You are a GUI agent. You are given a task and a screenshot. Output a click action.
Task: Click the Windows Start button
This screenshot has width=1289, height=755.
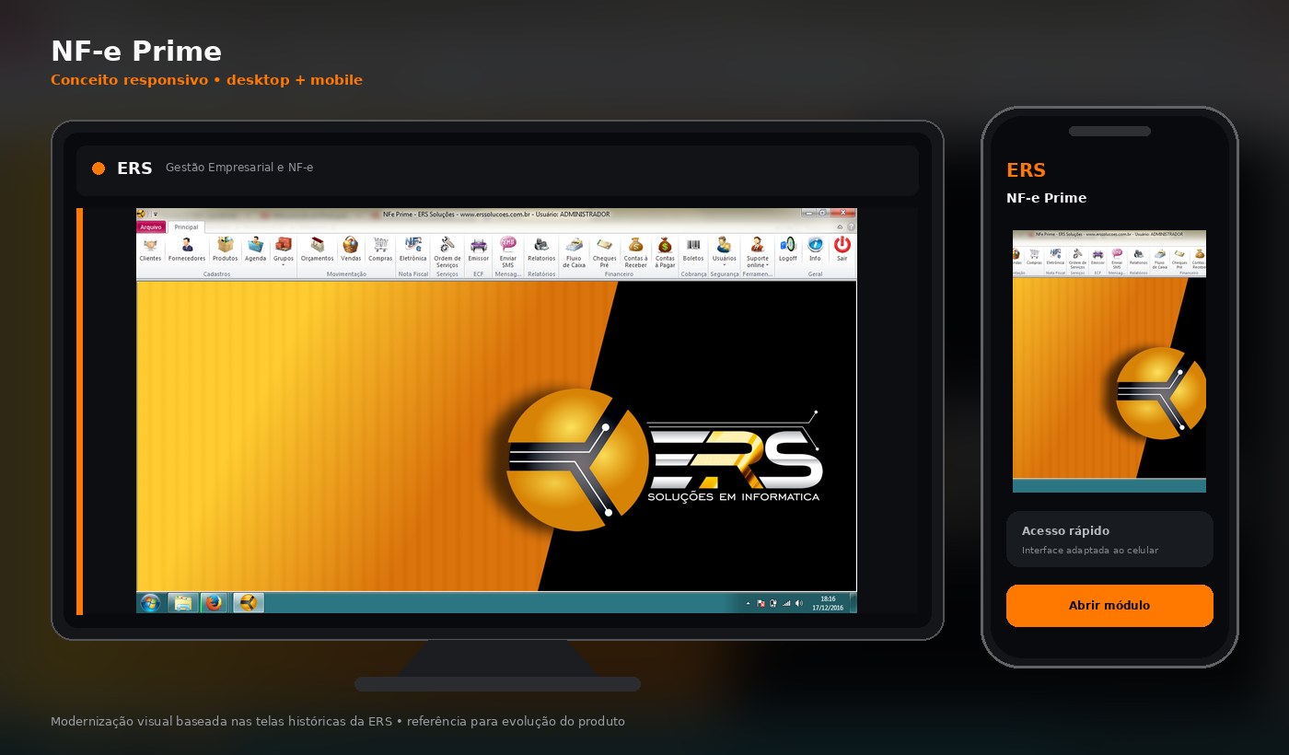point(150,603)
